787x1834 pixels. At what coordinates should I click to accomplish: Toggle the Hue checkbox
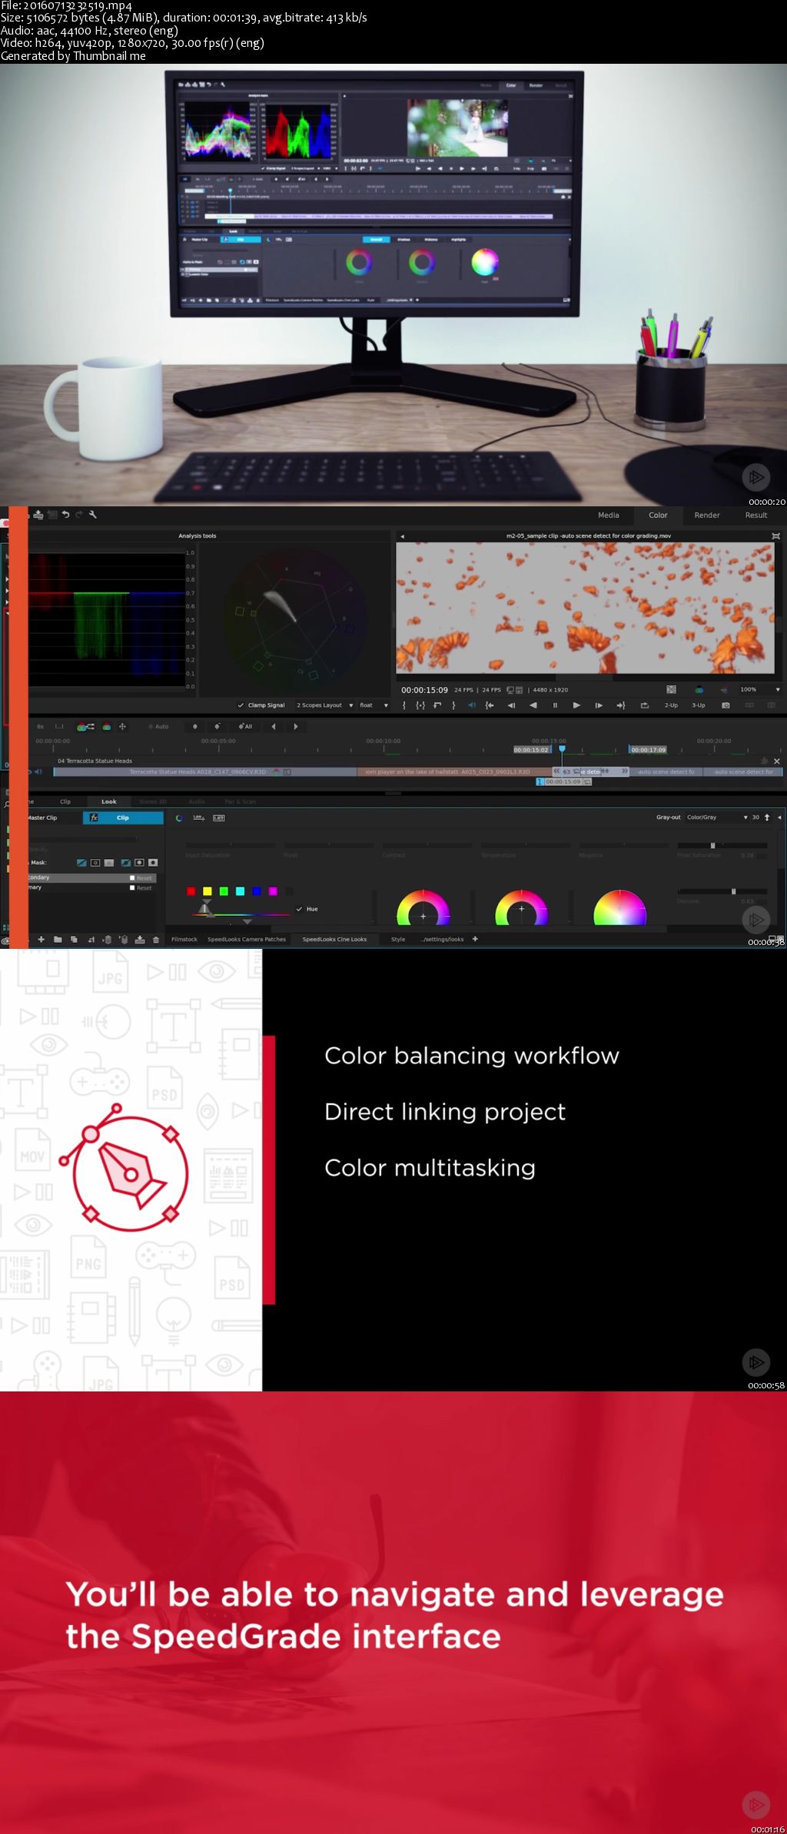300,909
